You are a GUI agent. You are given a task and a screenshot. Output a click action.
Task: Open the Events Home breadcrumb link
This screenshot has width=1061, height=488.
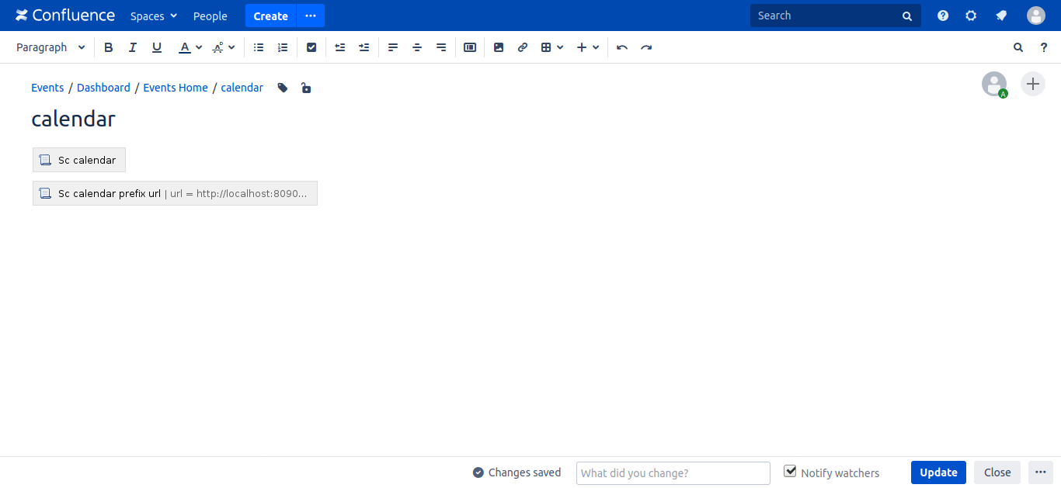point(176,88)
